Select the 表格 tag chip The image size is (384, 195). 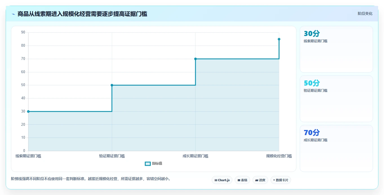click(242, 180)
